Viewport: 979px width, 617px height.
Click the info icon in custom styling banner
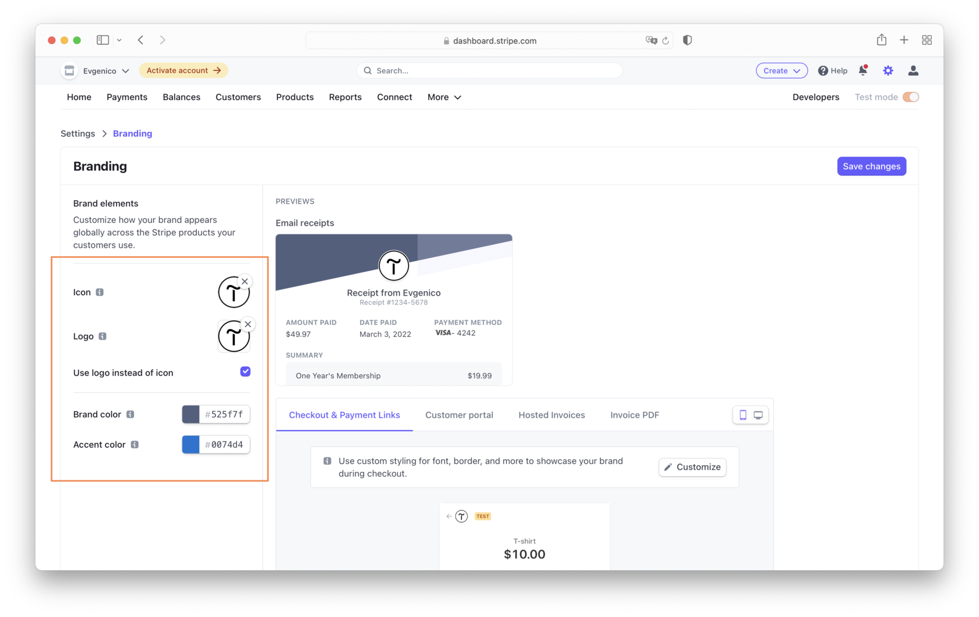pos(327,461)
